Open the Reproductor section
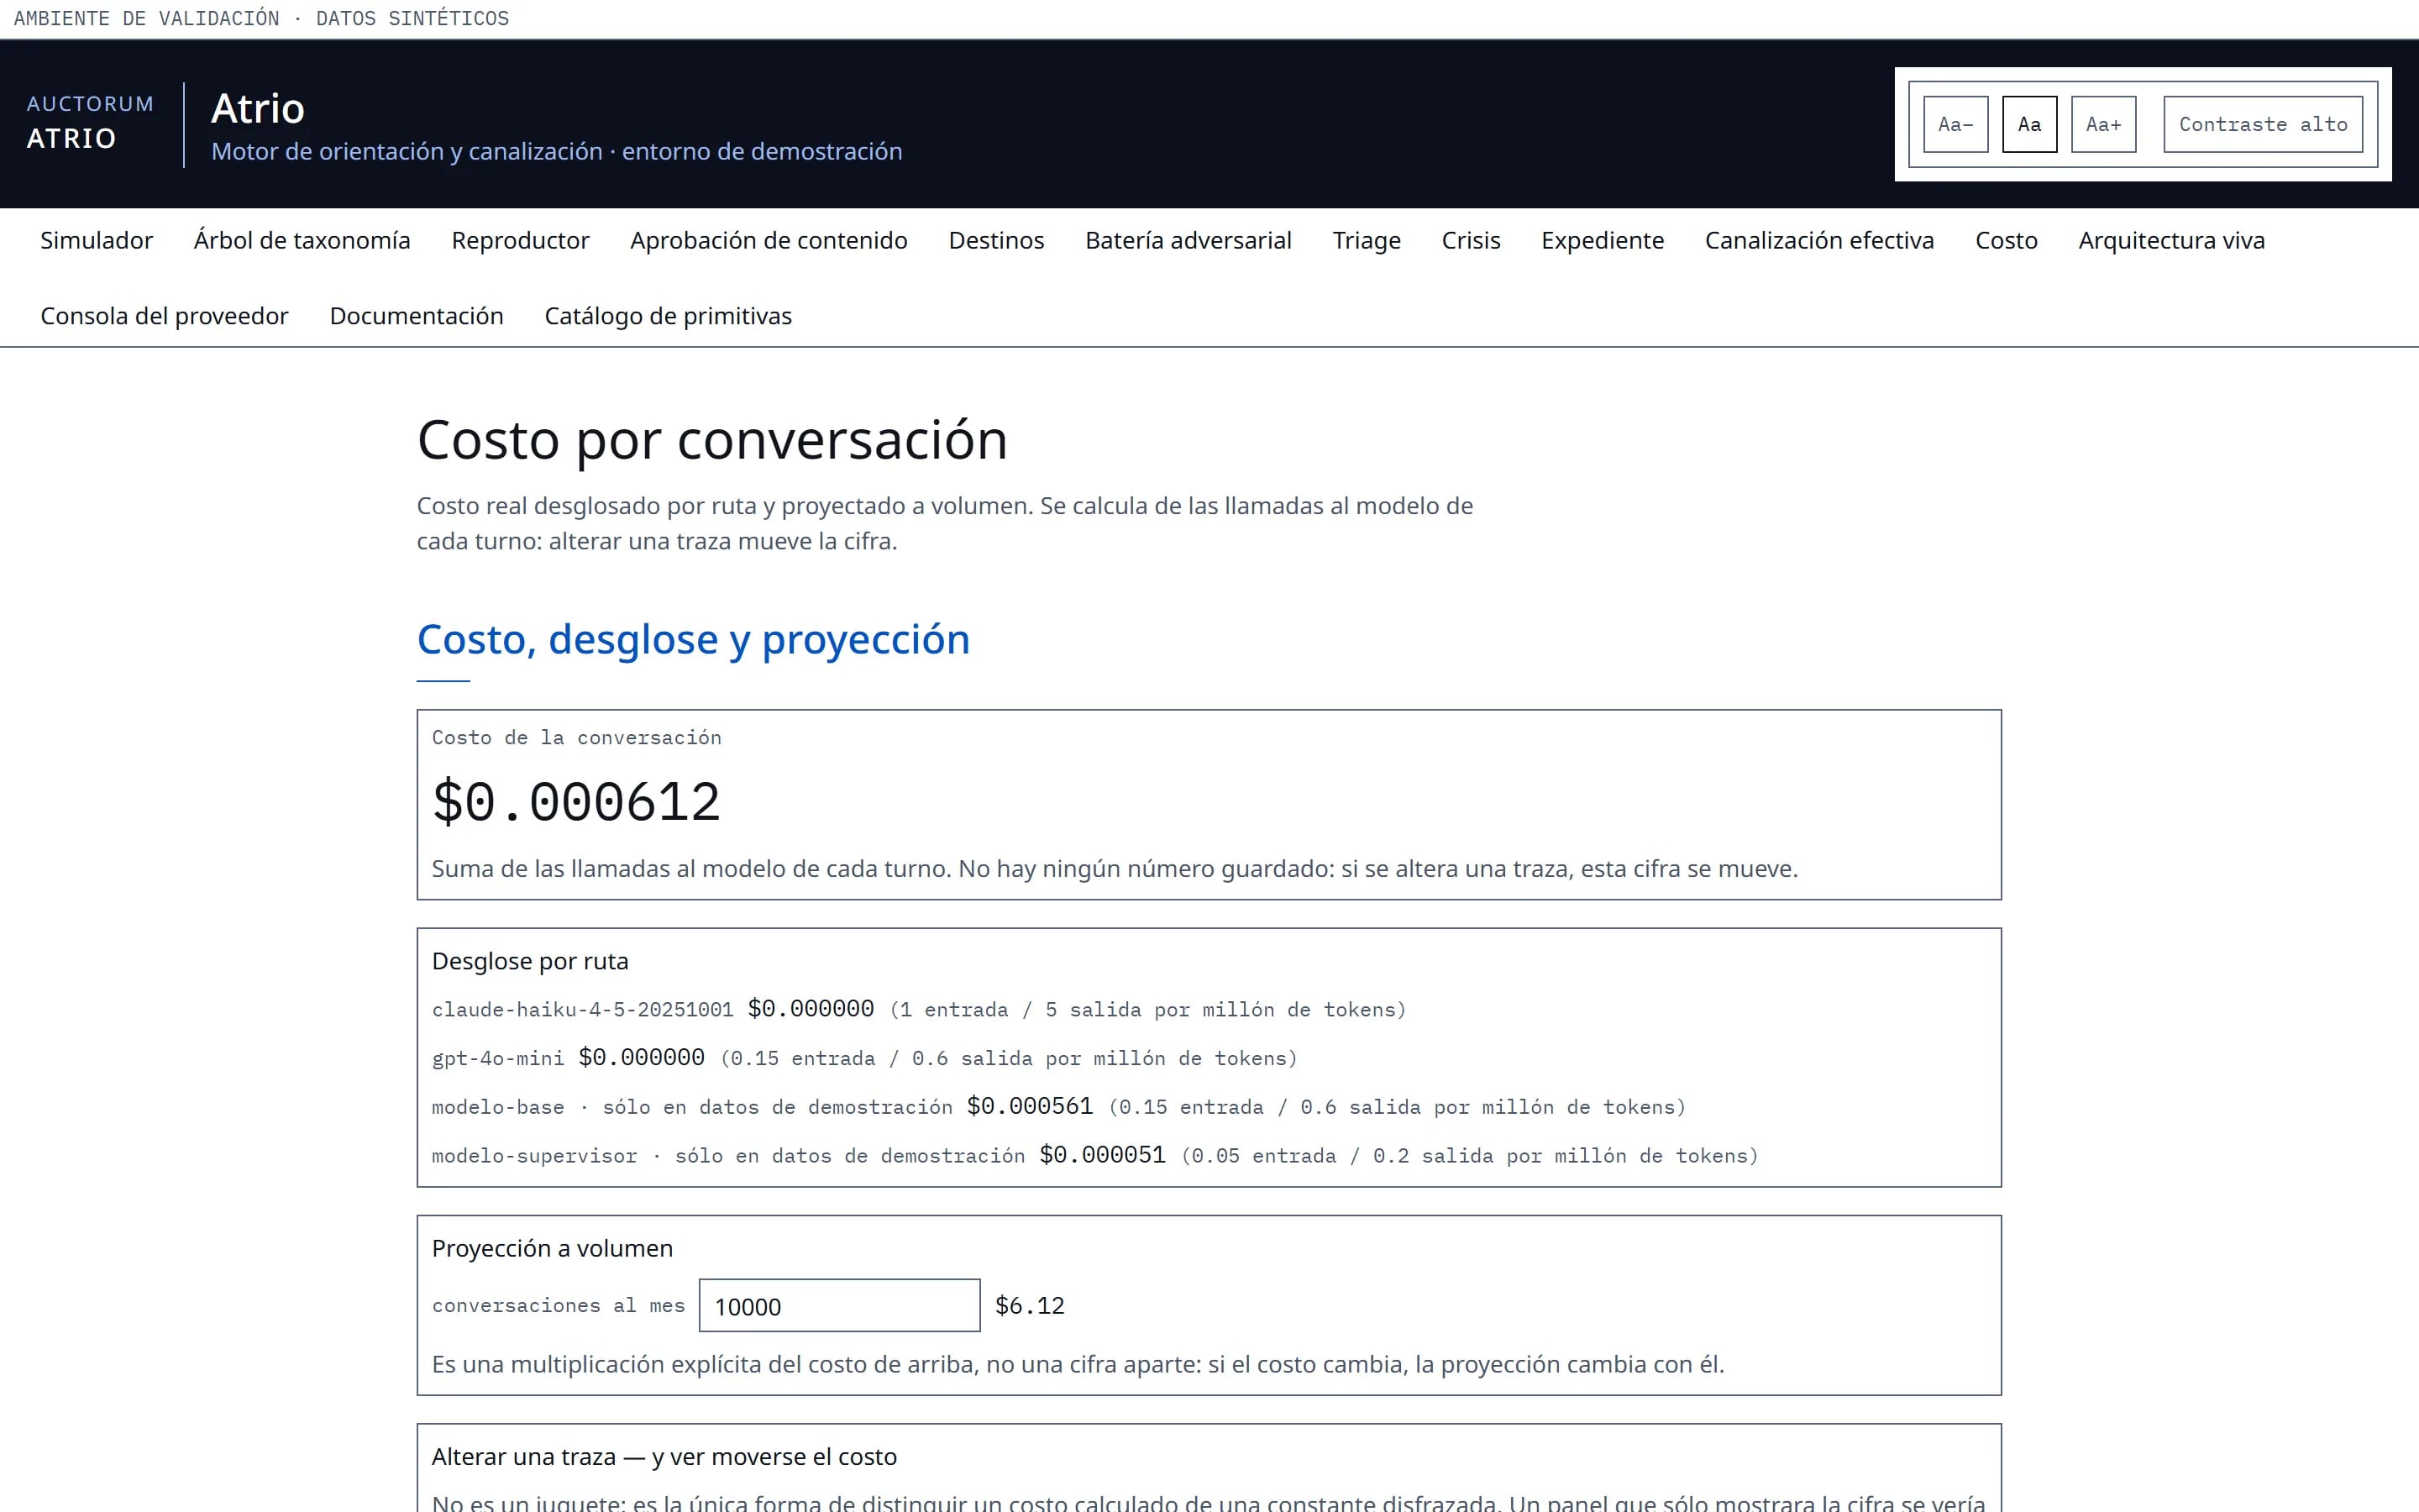This screenshot has height=1512, width=2419. [520, 240]
